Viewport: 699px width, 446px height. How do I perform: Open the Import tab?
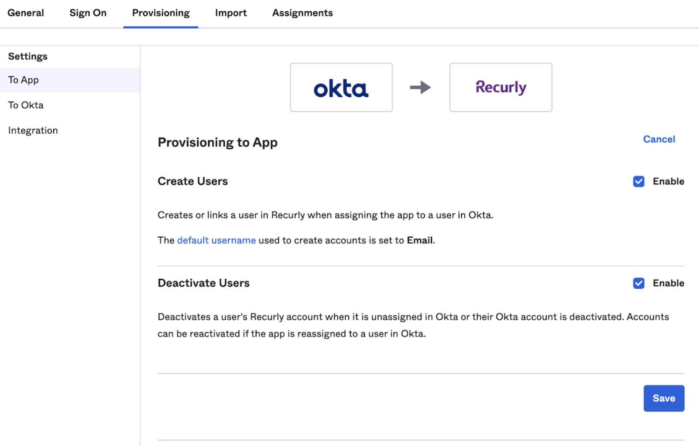231,13
